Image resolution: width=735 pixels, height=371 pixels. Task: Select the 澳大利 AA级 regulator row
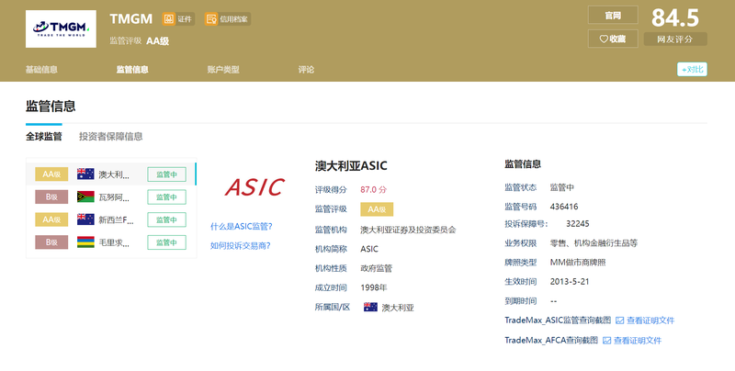click(x=111, y=174)
